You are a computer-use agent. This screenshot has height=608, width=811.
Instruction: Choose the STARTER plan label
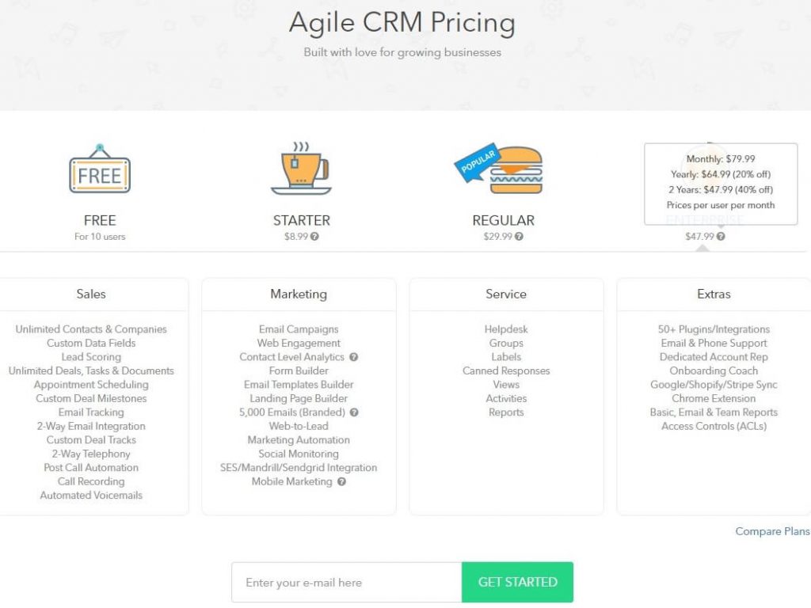click(x=301, y=220)
